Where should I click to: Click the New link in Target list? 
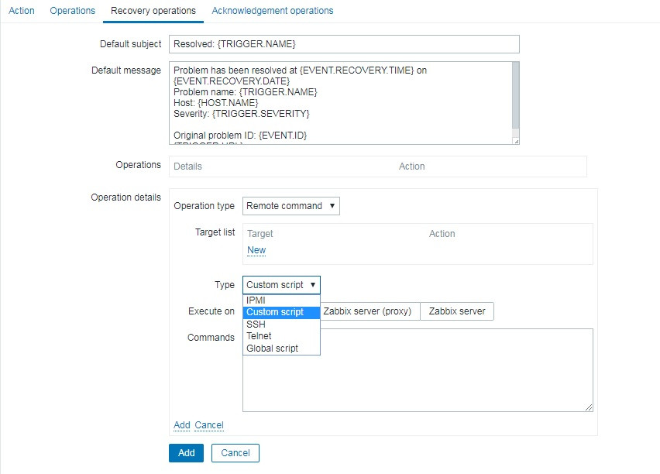[256, 250]
